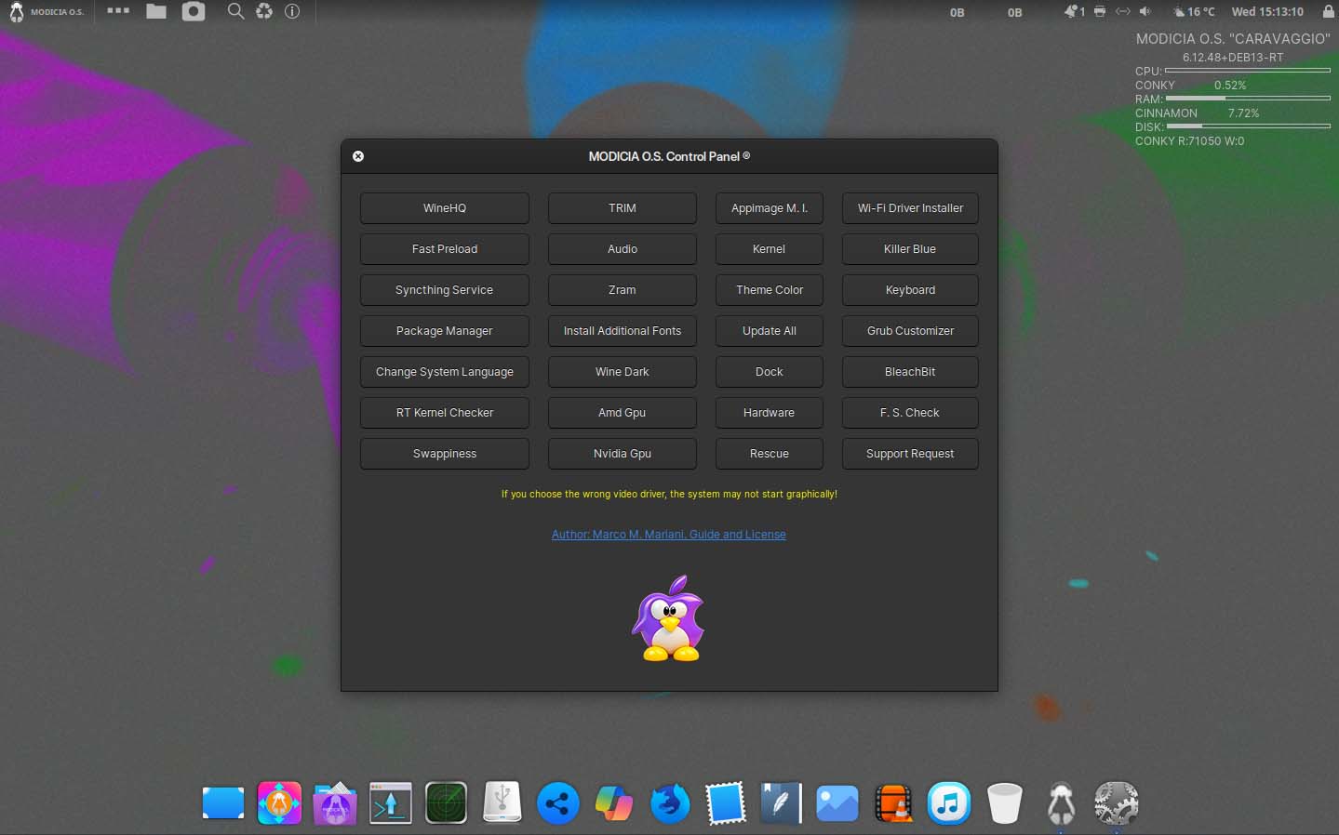Launch the USB drive tool in dock
Image resolution: width=1339 pixels, height=835 pixels.
(x=502, y=802)
